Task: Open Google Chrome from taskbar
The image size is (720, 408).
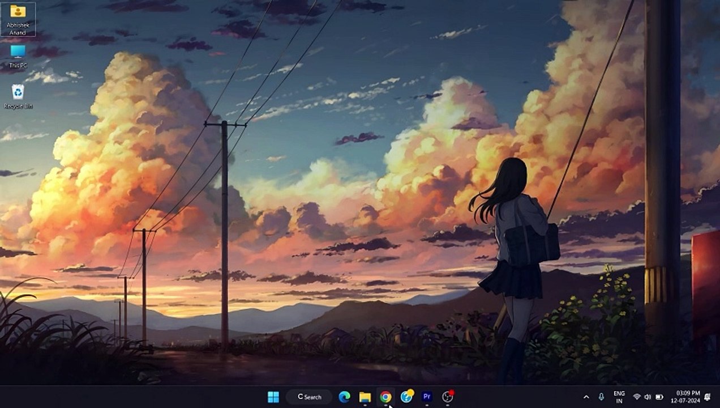Action: [385, 397]
